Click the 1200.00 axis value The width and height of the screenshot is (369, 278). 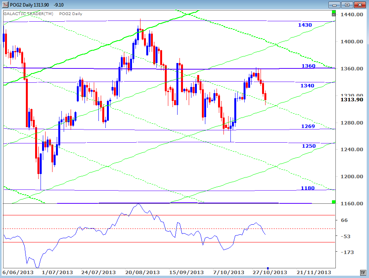click(352, 177)
